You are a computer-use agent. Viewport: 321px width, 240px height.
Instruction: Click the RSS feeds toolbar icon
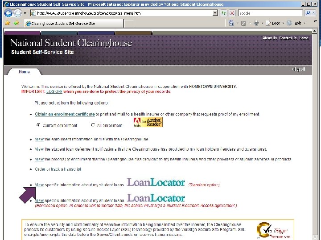(243, 23)
